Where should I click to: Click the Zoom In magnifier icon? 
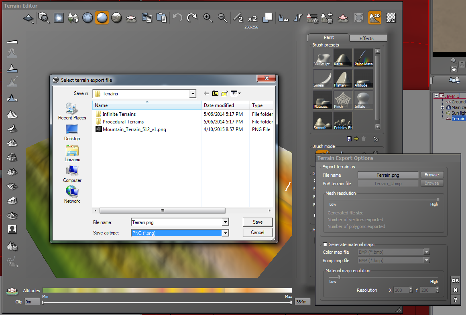coord(208,18)
